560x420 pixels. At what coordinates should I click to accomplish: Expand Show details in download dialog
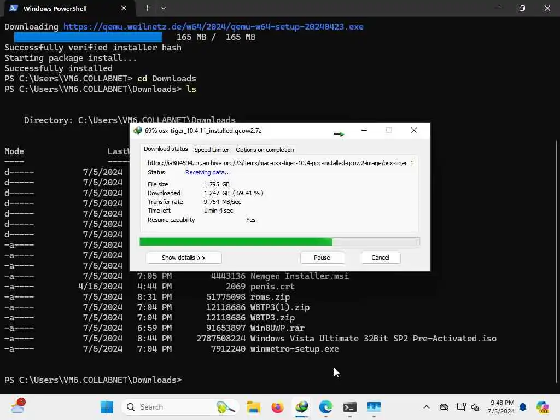coord(184,258)
